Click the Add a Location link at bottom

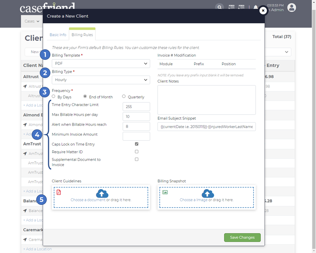point(38,249)
